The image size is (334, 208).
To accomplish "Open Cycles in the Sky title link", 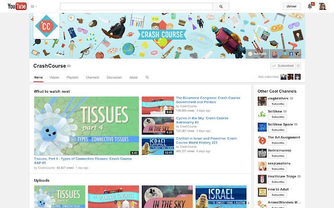I will click(x=202, y=120).
